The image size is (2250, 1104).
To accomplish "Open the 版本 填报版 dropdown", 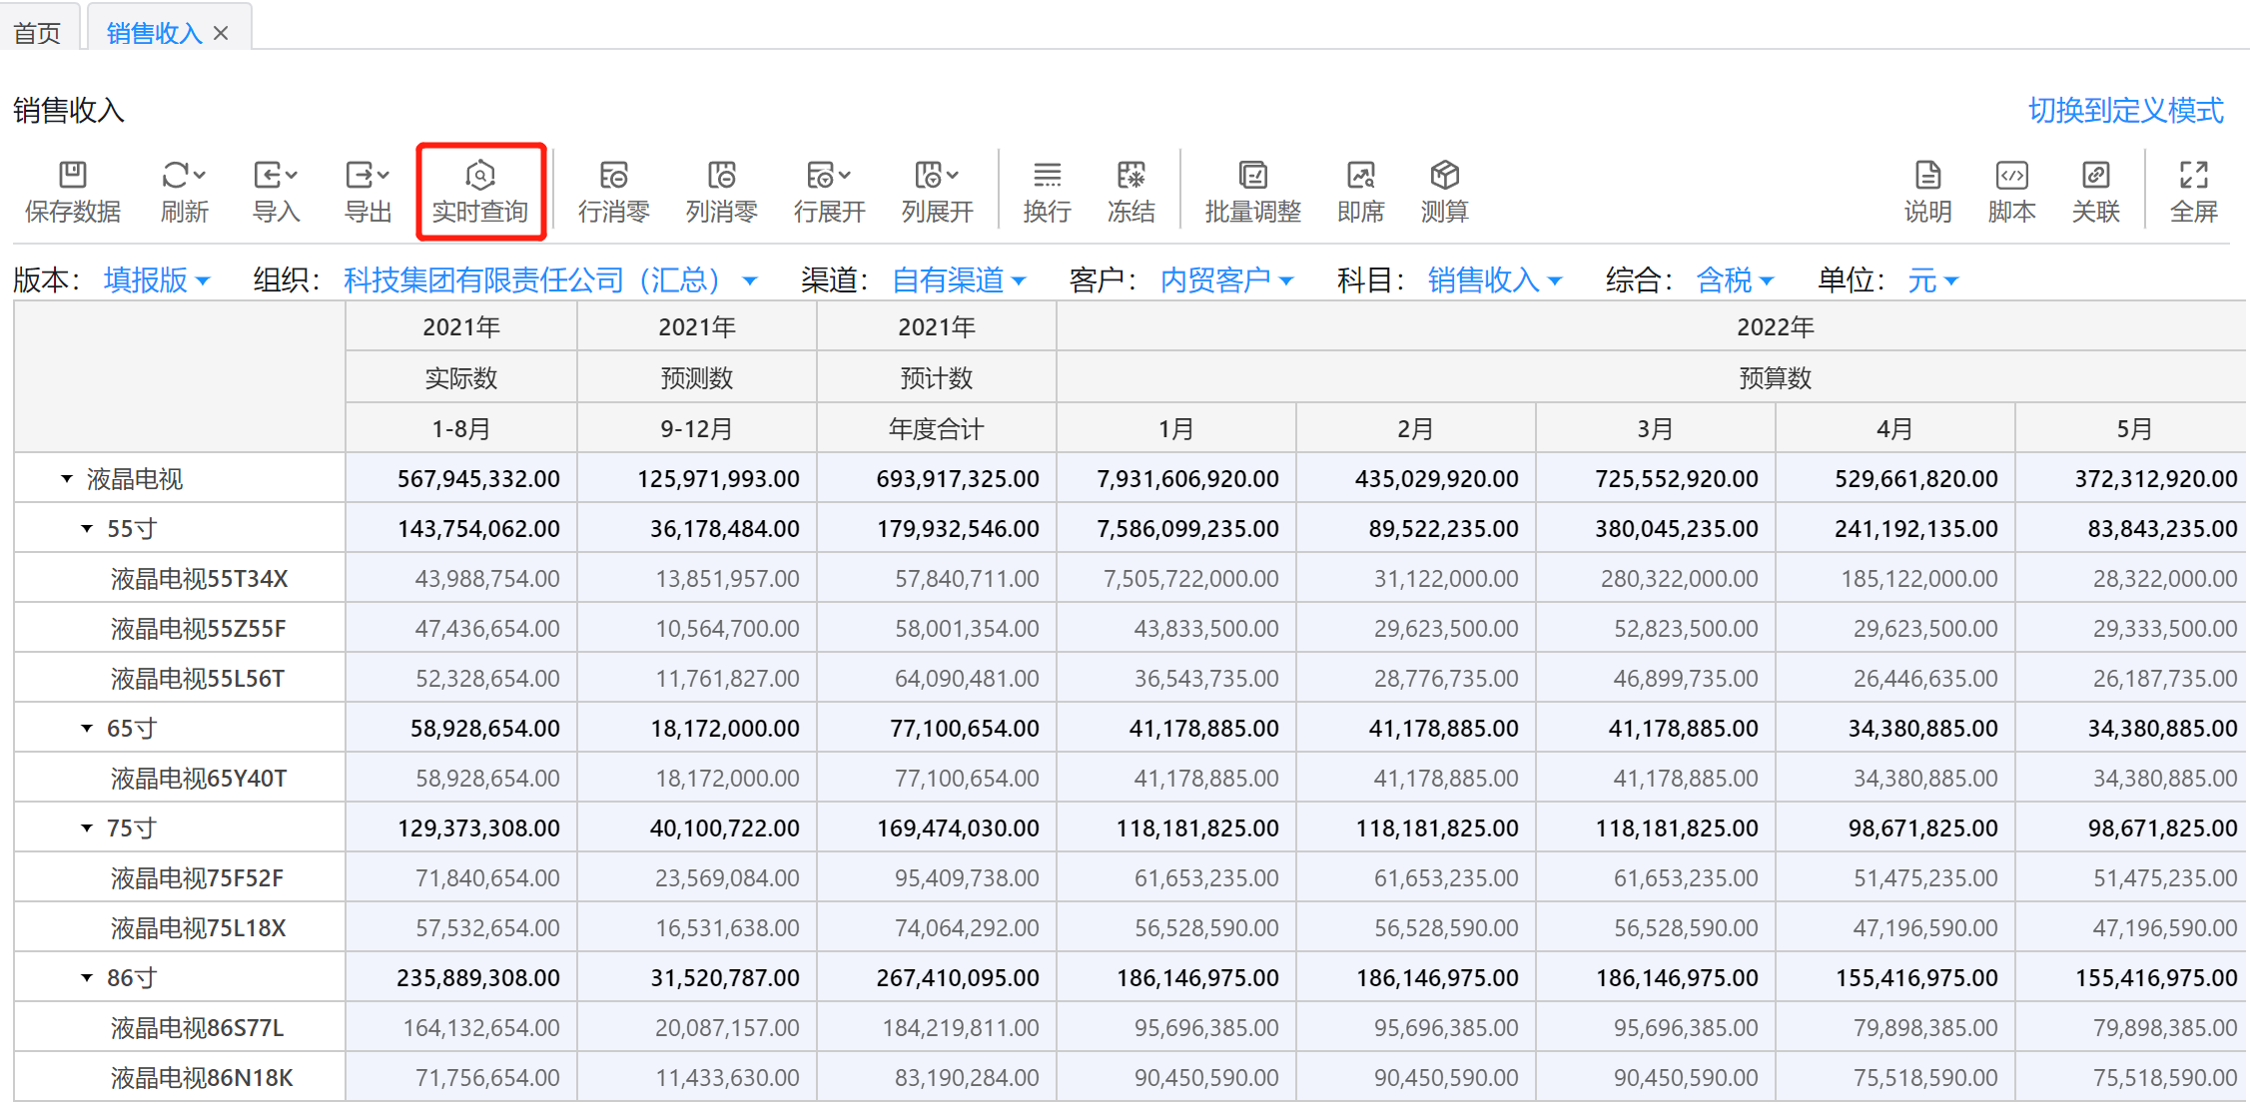I will 157,280.
